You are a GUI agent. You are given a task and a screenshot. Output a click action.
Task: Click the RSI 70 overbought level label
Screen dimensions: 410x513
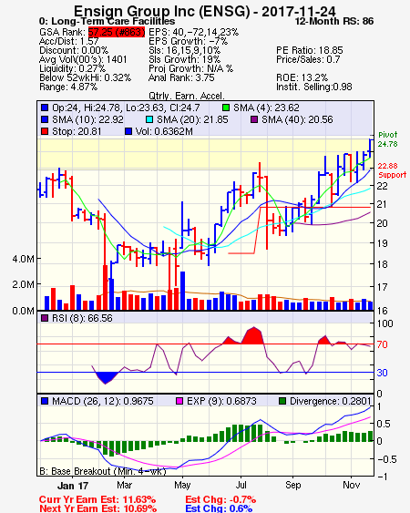(x=382, y=344)
